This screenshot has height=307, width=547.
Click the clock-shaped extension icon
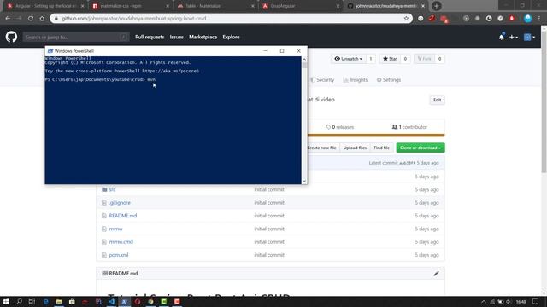pyautogui.click(x=489, y=19)
